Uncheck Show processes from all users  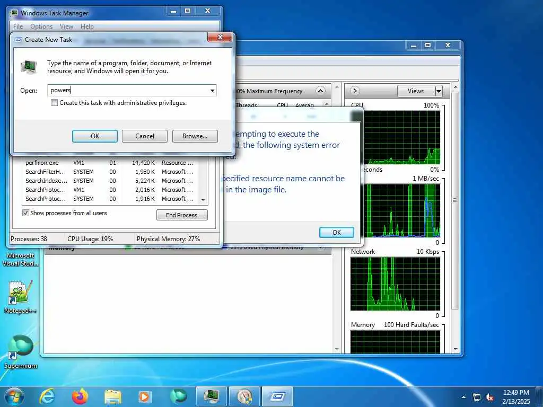click(x=25, y=213)
